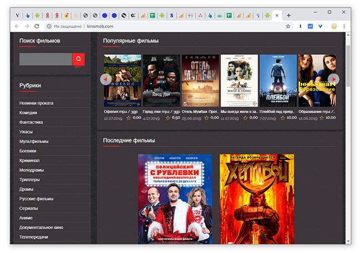Click inside the film search field
Image resolution: width=361 pixels, height=253 pixels.
tap(46, 59)
